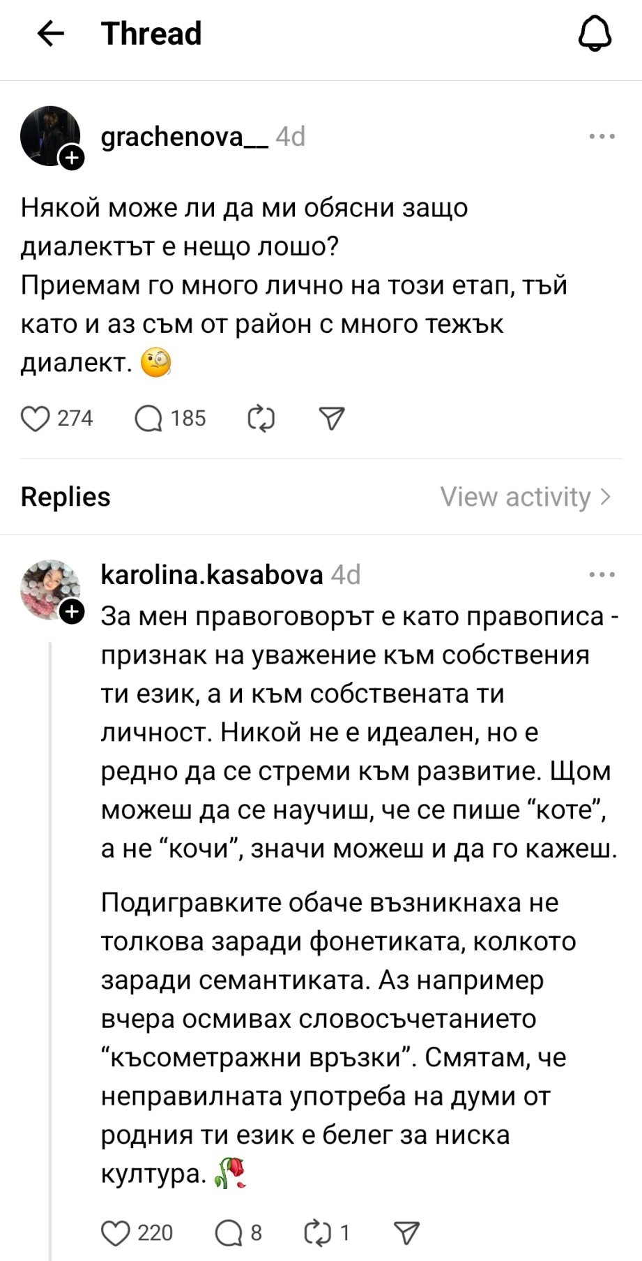Open replies to karolina.kasabova's comment

(228, 1233)
